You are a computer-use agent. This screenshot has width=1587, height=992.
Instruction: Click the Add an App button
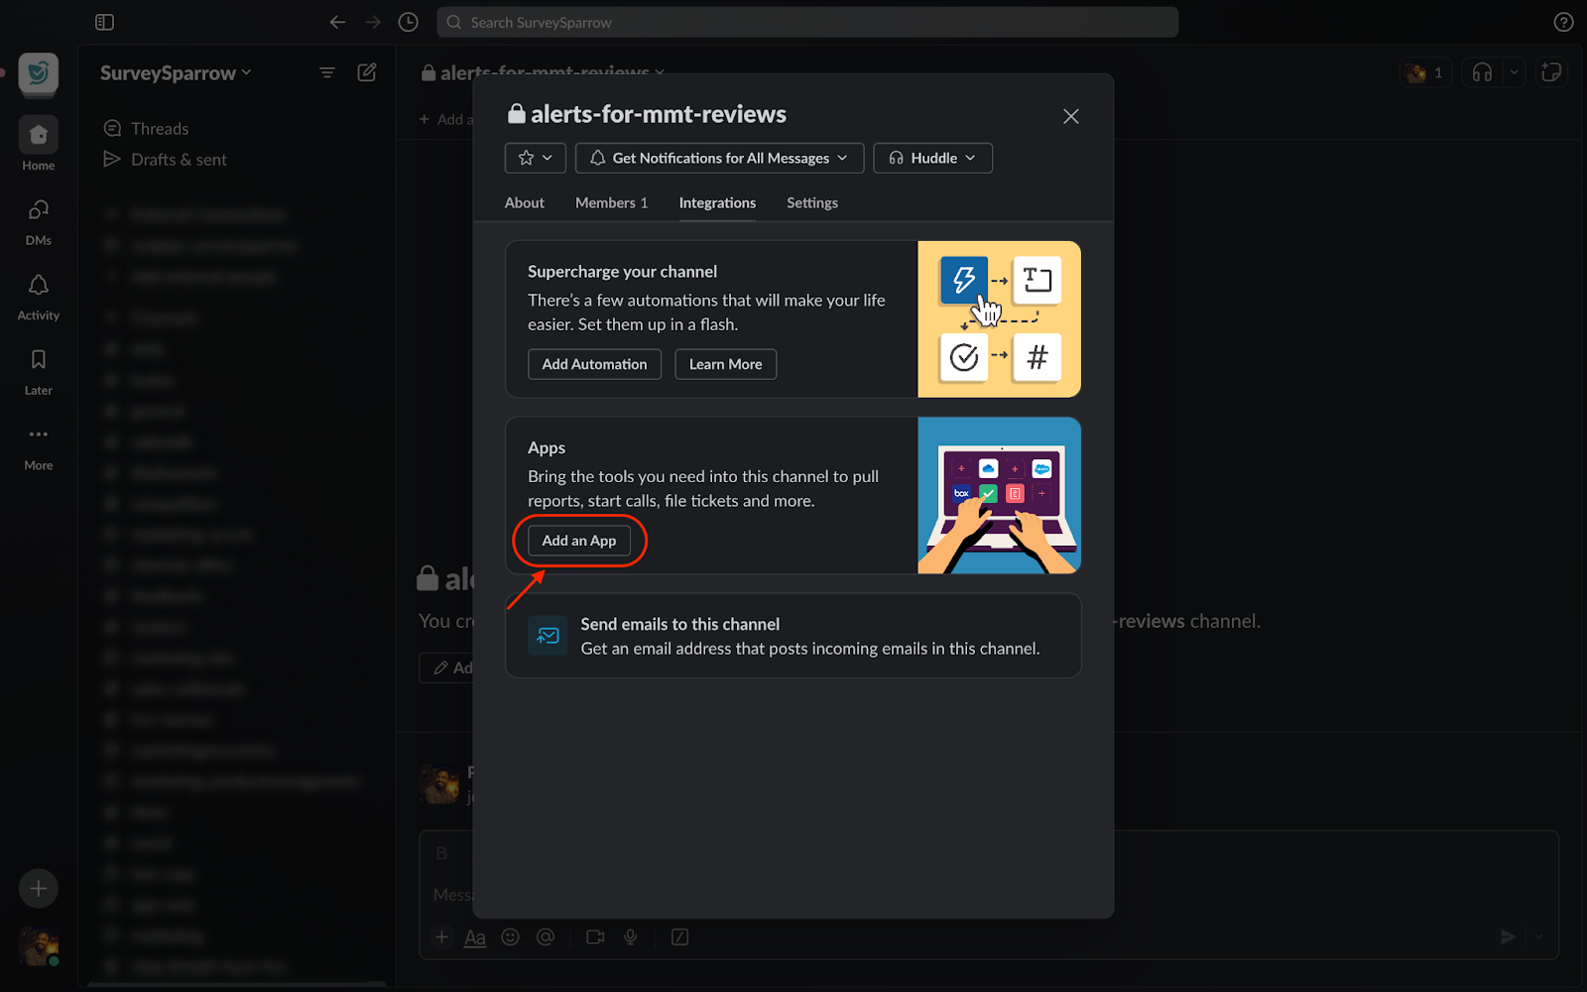coord(578,541)
